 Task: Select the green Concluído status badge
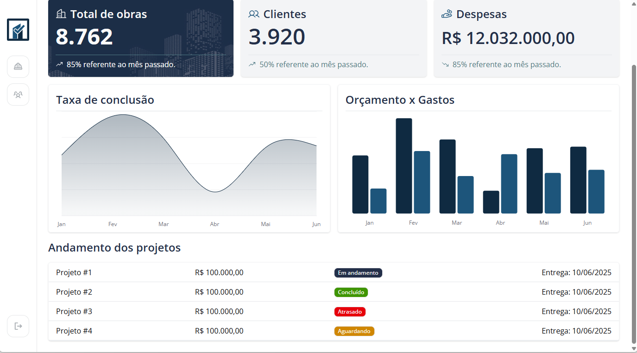pyautogui.click(x=351, y=292)
